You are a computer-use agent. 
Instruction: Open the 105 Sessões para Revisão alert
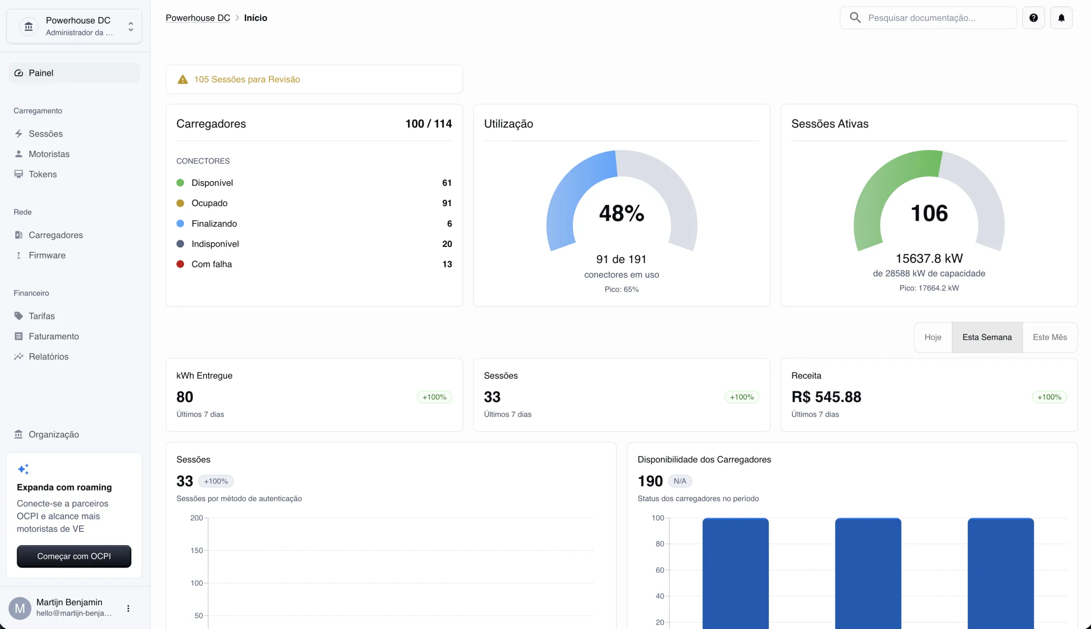pyautogui.click(x=247, y=79)
